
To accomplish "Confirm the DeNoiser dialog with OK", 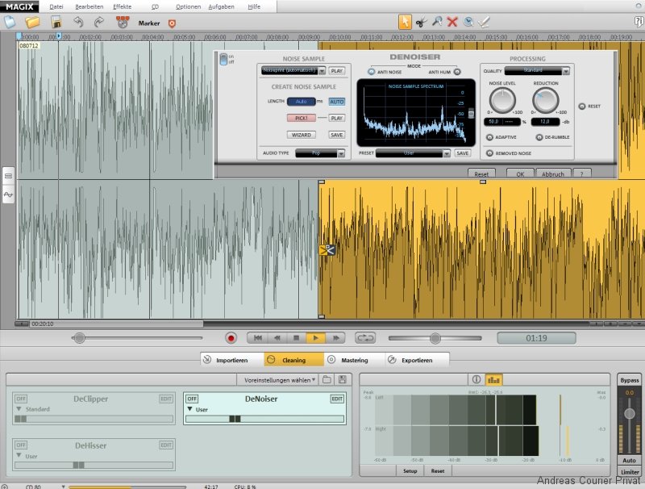I will pyautogui.click(x=520, y=173).
